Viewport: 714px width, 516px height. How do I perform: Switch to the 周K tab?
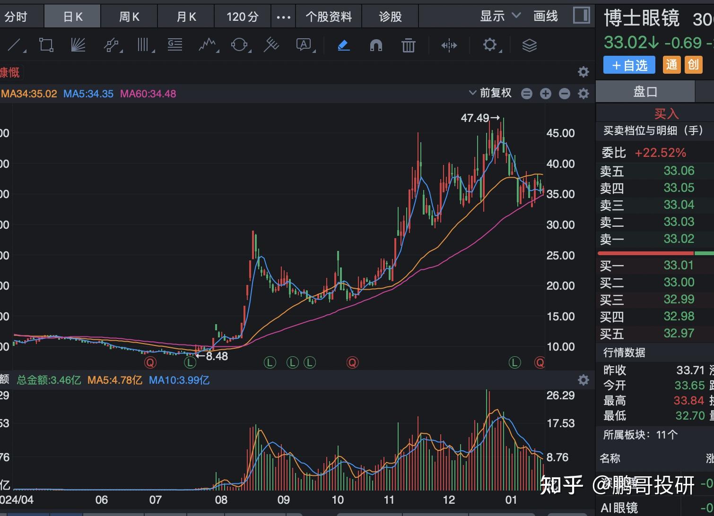click(129, 17)
